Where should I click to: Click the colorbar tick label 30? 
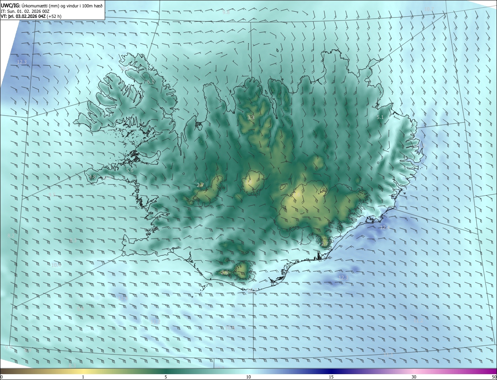tap(414, 377)
